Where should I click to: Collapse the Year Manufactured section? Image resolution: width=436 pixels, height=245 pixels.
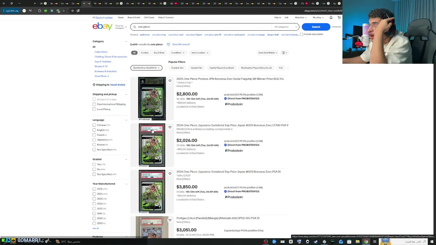126,184
